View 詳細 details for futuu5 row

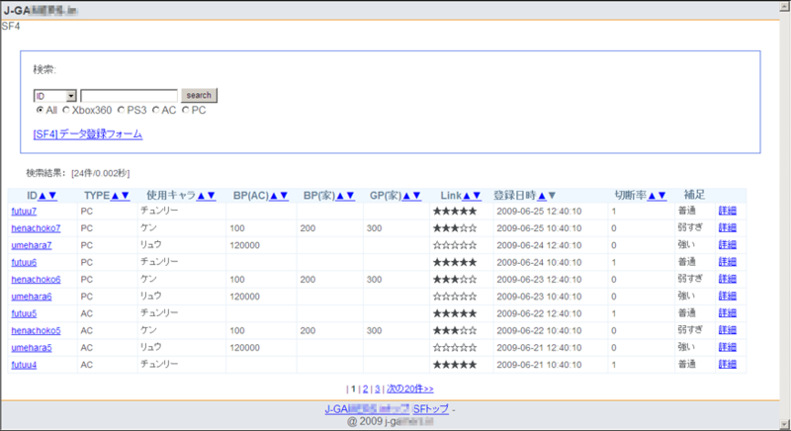click(728, 313)
